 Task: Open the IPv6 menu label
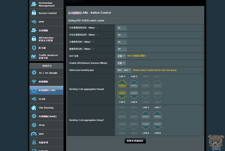tap(41, 125)
